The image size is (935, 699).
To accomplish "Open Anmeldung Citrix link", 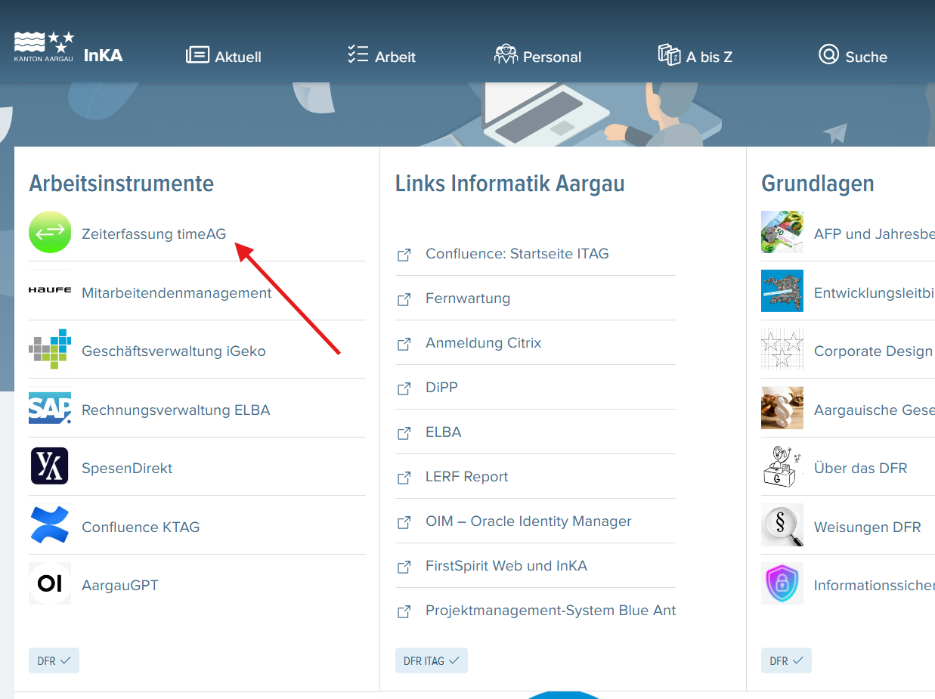I will pyautogui.click(x=484, y=343).
